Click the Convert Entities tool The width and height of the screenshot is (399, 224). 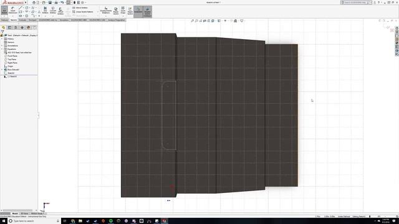point(53,10)
